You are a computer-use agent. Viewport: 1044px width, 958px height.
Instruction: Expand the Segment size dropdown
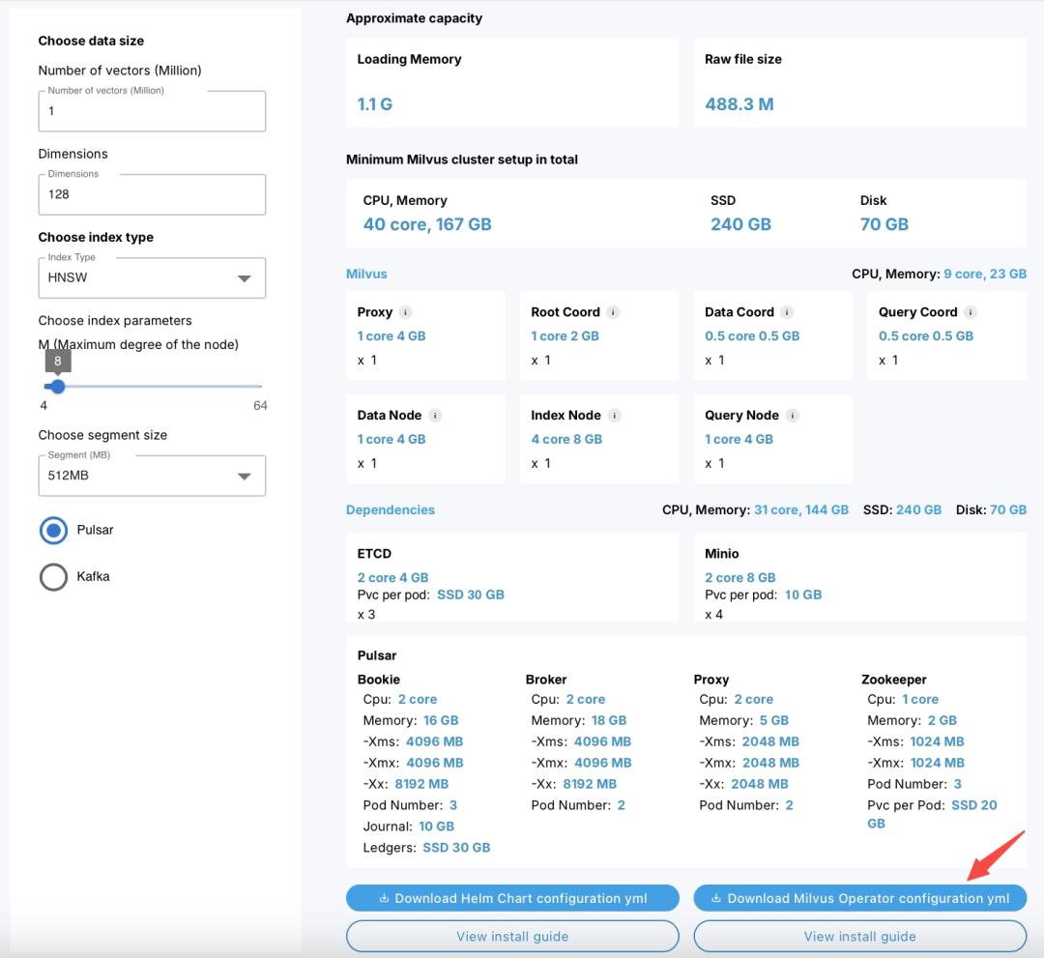[152, 476]
